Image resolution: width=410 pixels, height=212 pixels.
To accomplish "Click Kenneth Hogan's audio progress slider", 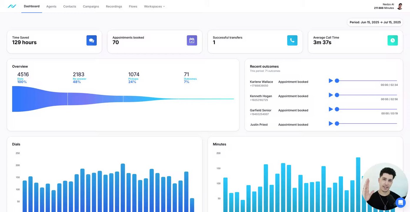I will click(366, 95).
